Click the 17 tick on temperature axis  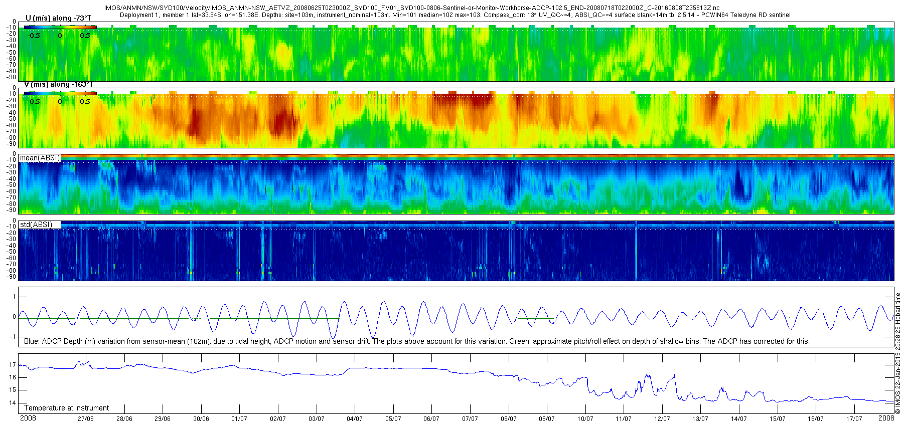click(13, 365)
